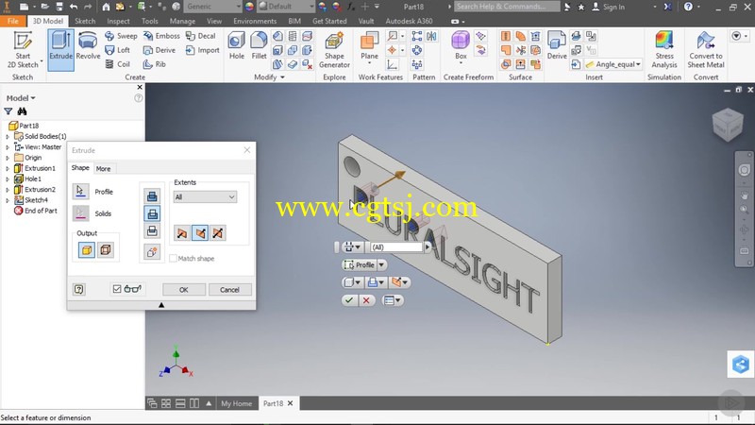Start 2D Sketch
The height and width of the screenshot is (425, 755).
click(x=23, y=50)
